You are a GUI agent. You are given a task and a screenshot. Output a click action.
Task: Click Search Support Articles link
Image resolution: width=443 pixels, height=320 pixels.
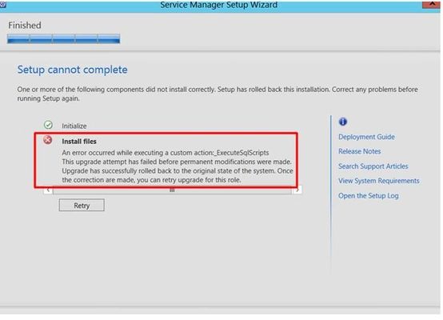(x=373, y=166)
